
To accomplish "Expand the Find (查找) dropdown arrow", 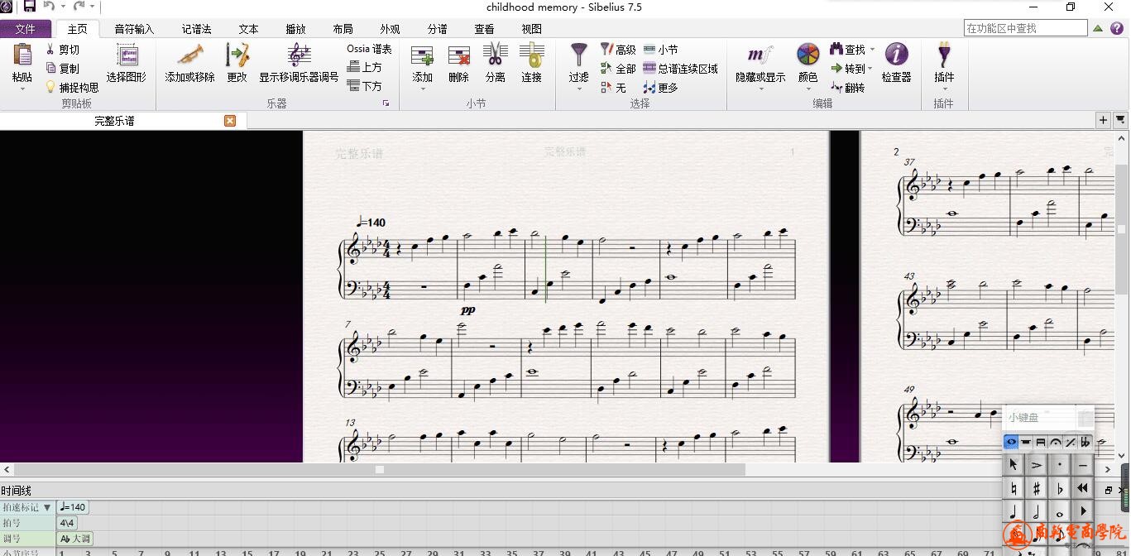I will [872, 50].
